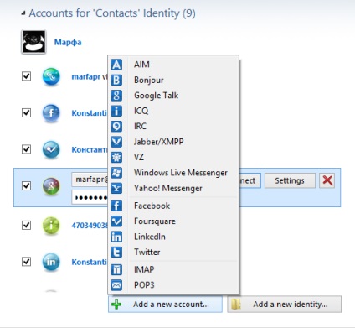Choose Bonjour from the account menu
The image size is (355, 328).
(x=173, y=80)
